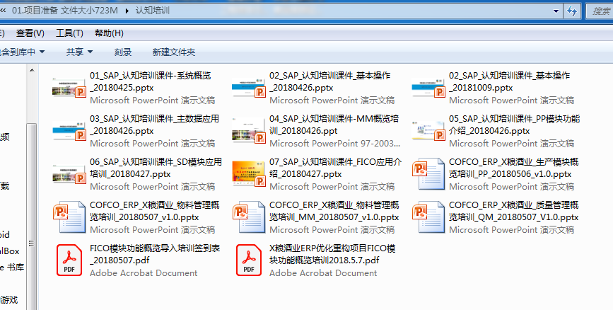Click file name 02_SAP_认知培训课件_基本操作_20180426.pptx

tap(330, 81)
